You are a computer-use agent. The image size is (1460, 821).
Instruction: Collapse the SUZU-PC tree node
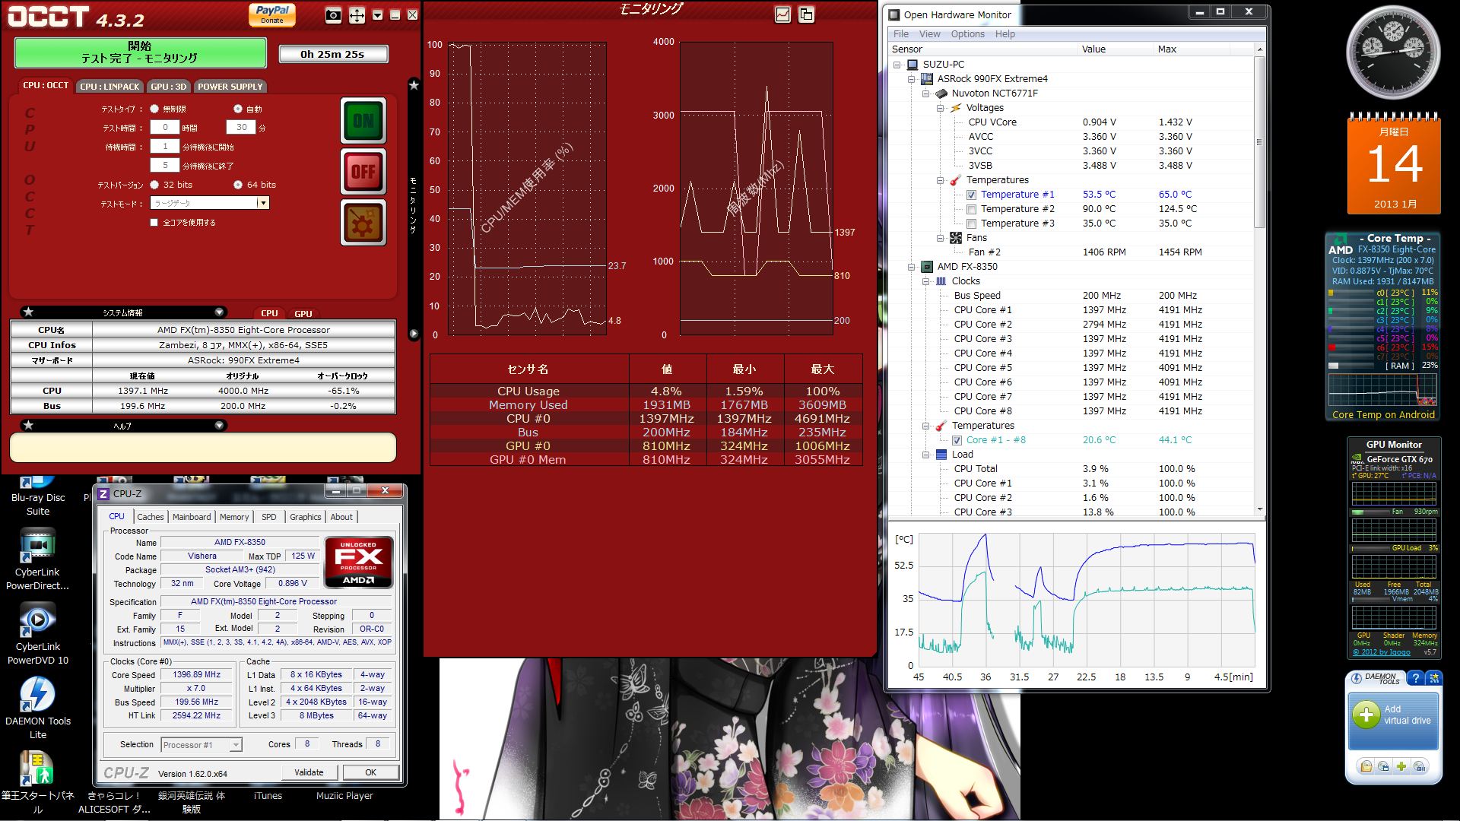(897, 65)
